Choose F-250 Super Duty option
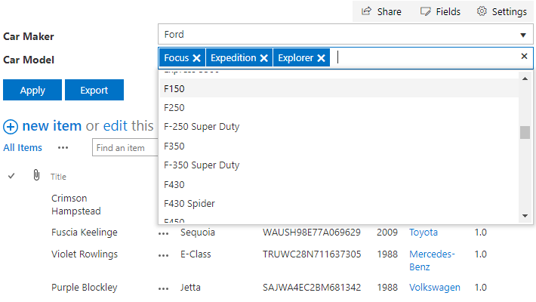 [x=339, y=127]
